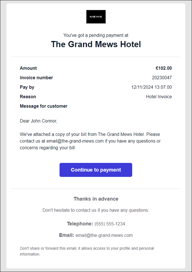Click the email address in message body
Screen dimensions: 192x272
pyautogui.click(x=75, y=141)
